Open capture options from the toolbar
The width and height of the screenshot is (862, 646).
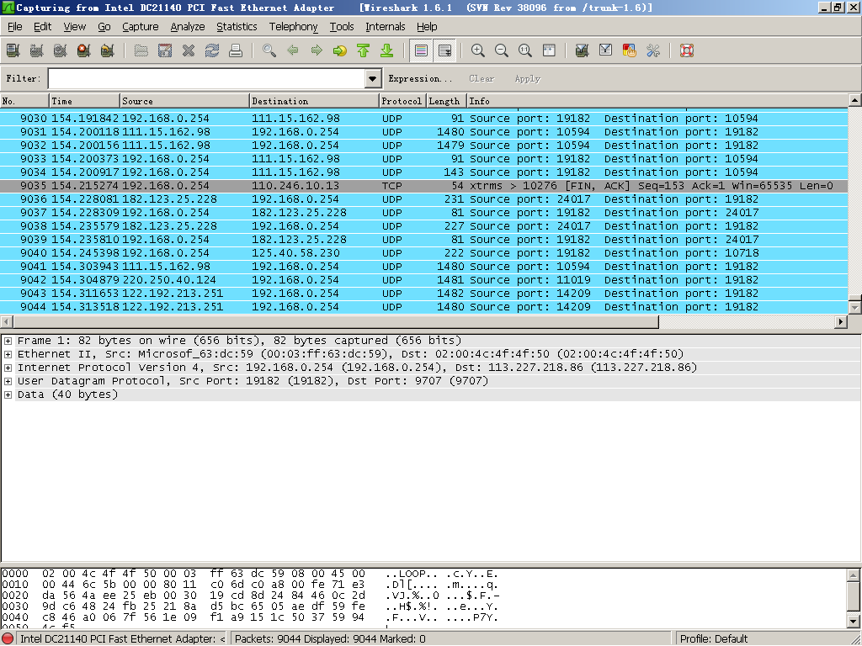[37, 50]
